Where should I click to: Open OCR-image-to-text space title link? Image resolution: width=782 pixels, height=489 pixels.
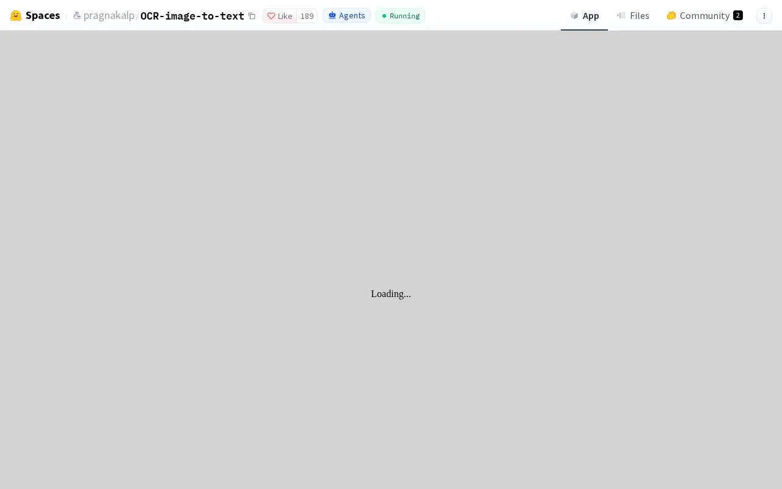(192, 16)
